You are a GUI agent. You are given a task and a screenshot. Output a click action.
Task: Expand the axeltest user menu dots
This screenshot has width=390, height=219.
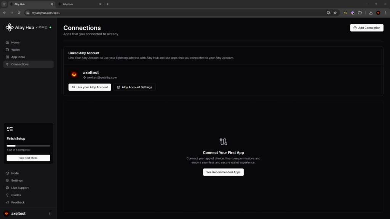point(50,214)
